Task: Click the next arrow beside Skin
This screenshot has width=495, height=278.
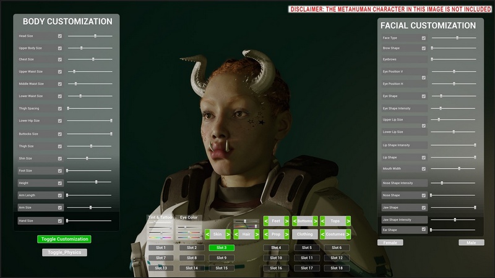Action: tap(228, 235)
